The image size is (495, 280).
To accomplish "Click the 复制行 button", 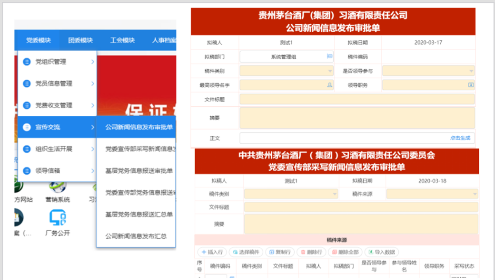I will 280,252.
